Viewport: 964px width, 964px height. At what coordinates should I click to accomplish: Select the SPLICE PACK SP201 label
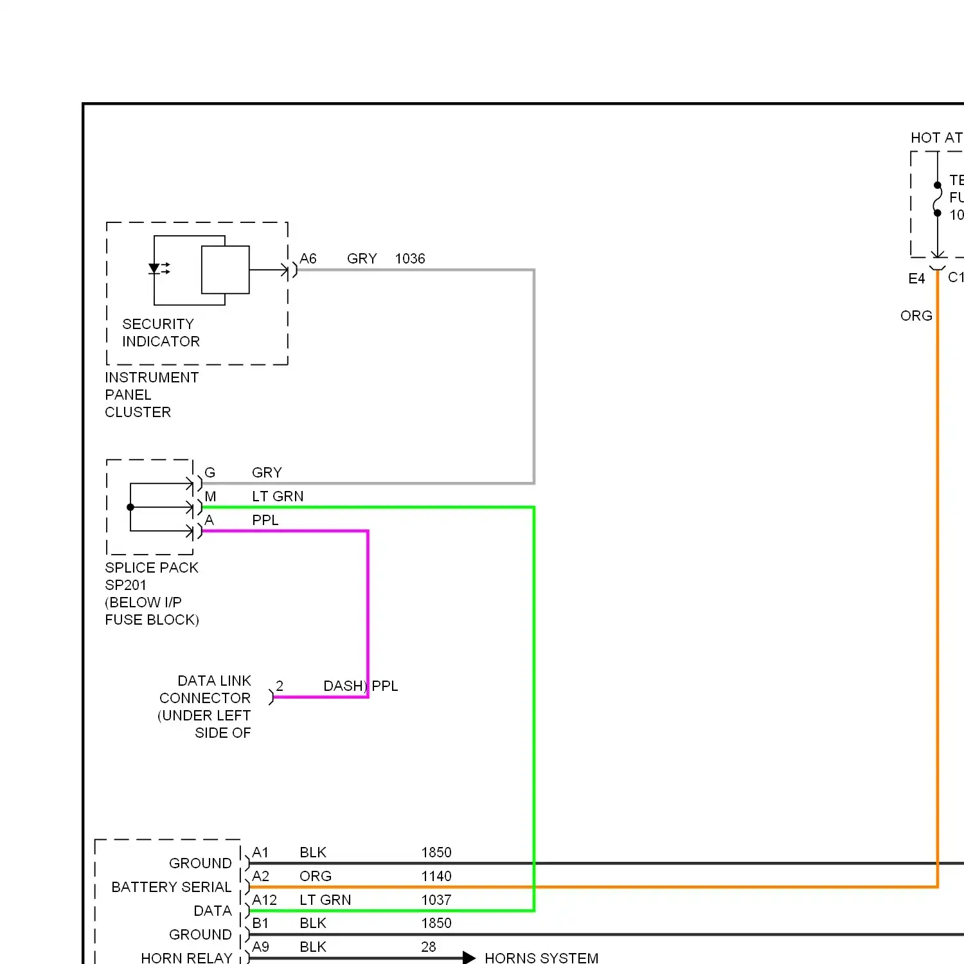pyautogui.click(x=152, y=576)
